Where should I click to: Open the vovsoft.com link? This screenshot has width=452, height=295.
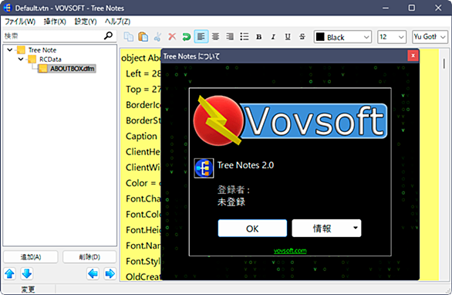pyautogui.click(x=290, y=250)
